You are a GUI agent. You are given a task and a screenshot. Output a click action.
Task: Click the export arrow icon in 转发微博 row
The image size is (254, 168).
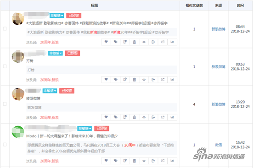click(153, 117)
